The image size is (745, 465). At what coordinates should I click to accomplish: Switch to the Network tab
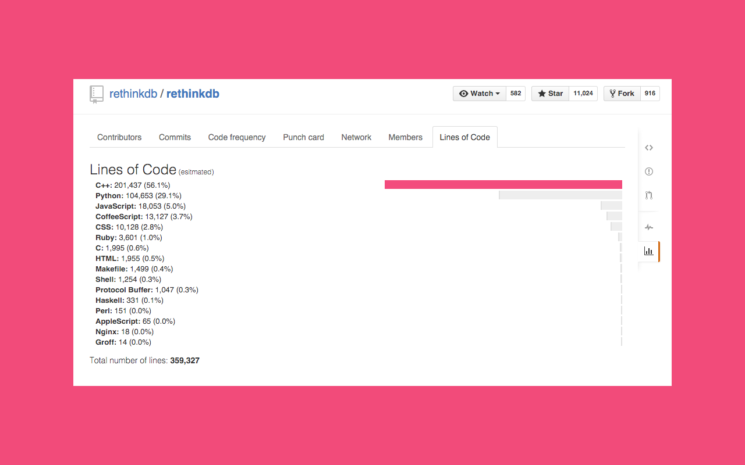[356, 137]
